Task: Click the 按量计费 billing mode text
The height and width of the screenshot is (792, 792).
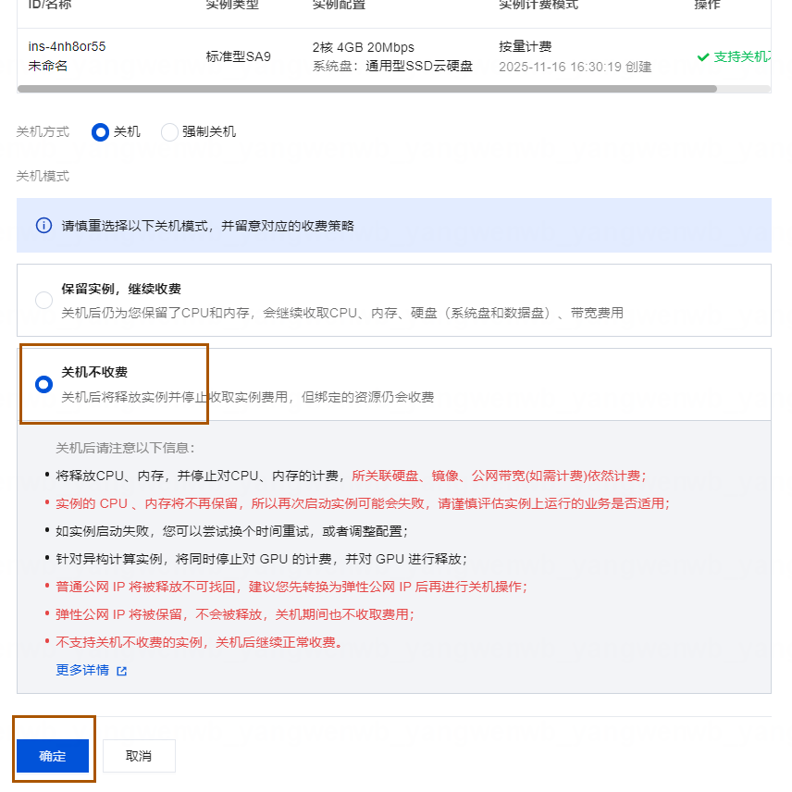Action: [526, 46]
